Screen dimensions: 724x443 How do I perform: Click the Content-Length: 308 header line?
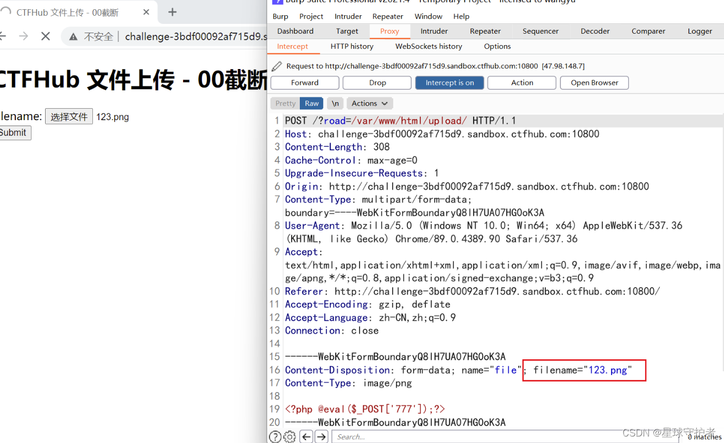(337, 147)
